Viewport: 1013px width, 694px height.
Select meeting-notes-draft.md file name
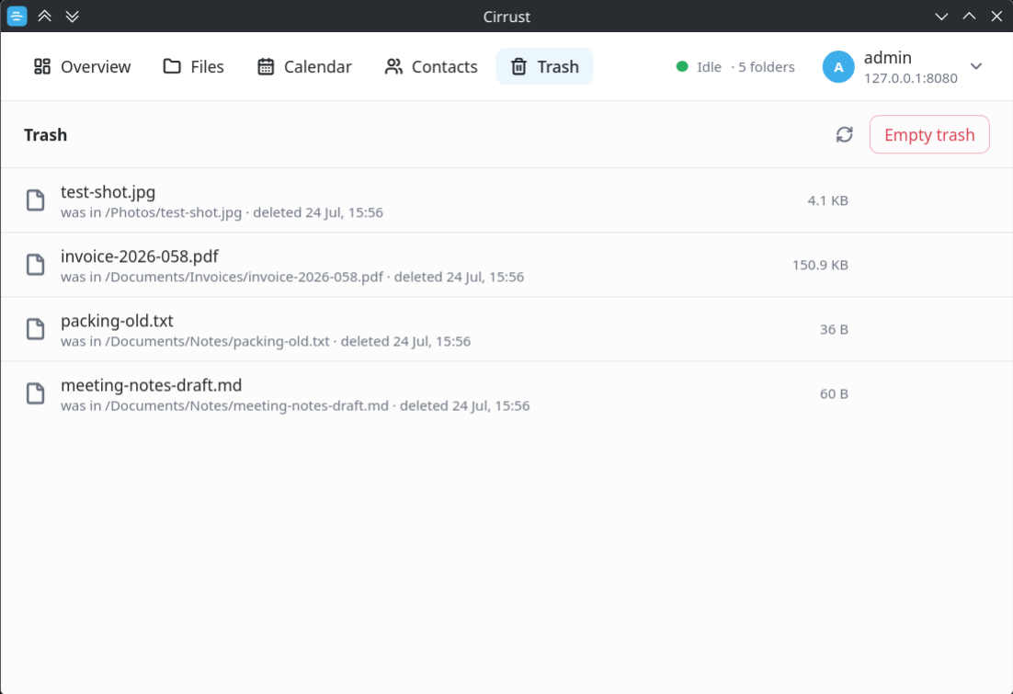[151, 385]
